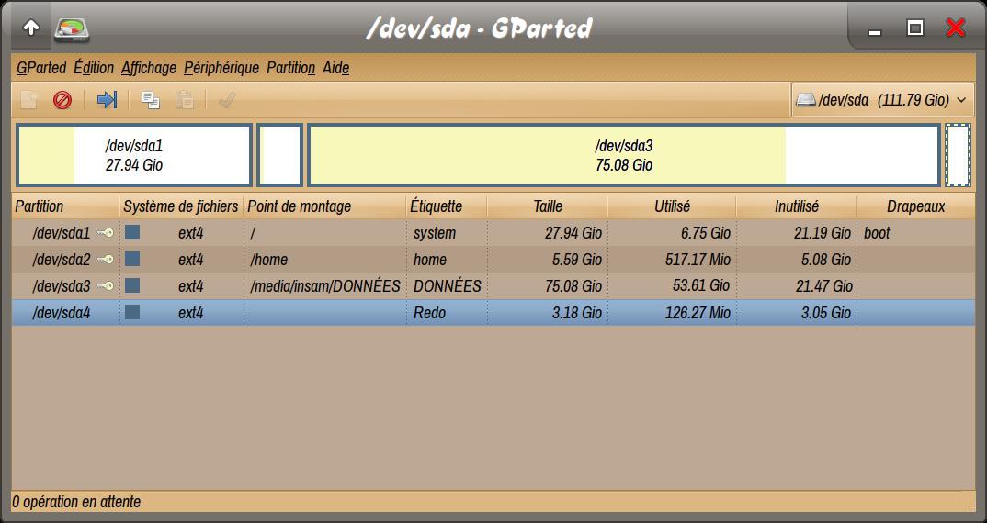The height and width of the screenshot is (523, 987).
Task: Click the 'boot' flag cell
Action: point(877,233)
